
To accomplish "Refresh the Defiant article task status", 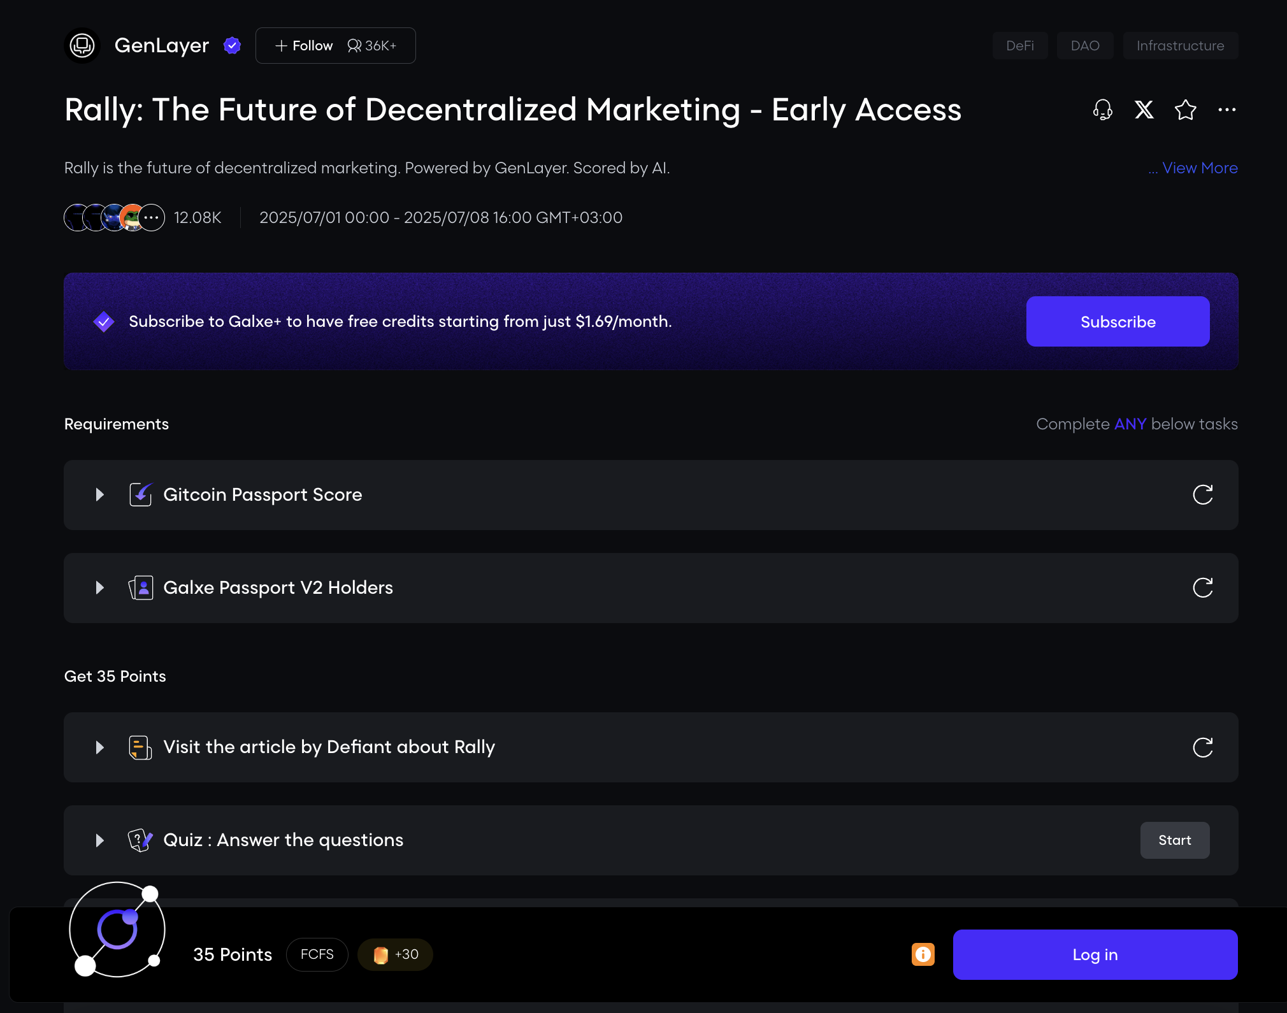I will click(1203, 747).
